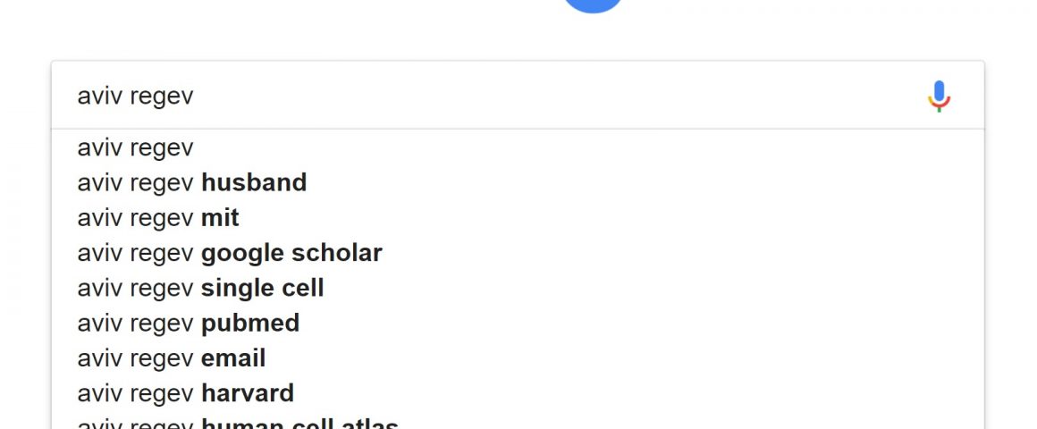Click the blue Google logo circle
Viewport: 1037px width, 429px height.
(x=594, y=6)
